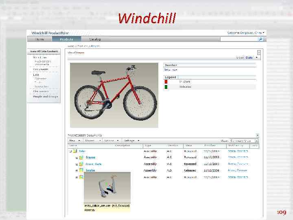The width and height of the screenshot is (293, 220).
Task: Click the search magnifier icon
Action: (260, 39)
